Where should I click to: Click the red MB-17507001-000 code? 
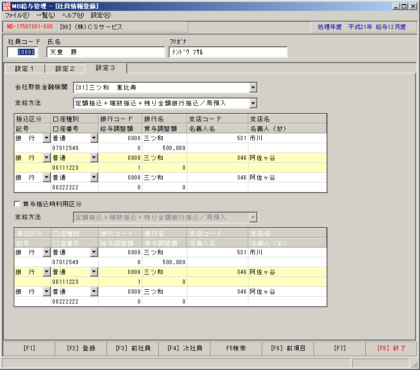(x=30, y=27)
